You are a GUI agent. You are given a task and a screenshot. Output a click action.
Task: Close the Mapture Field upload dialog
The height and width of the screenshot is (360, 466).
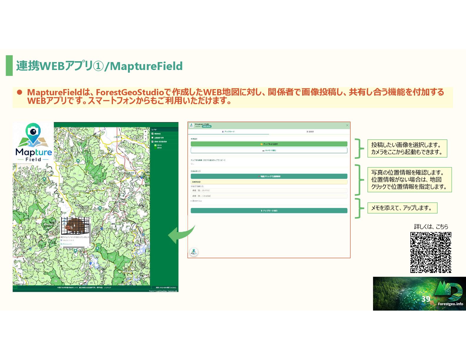pos(347,125)
